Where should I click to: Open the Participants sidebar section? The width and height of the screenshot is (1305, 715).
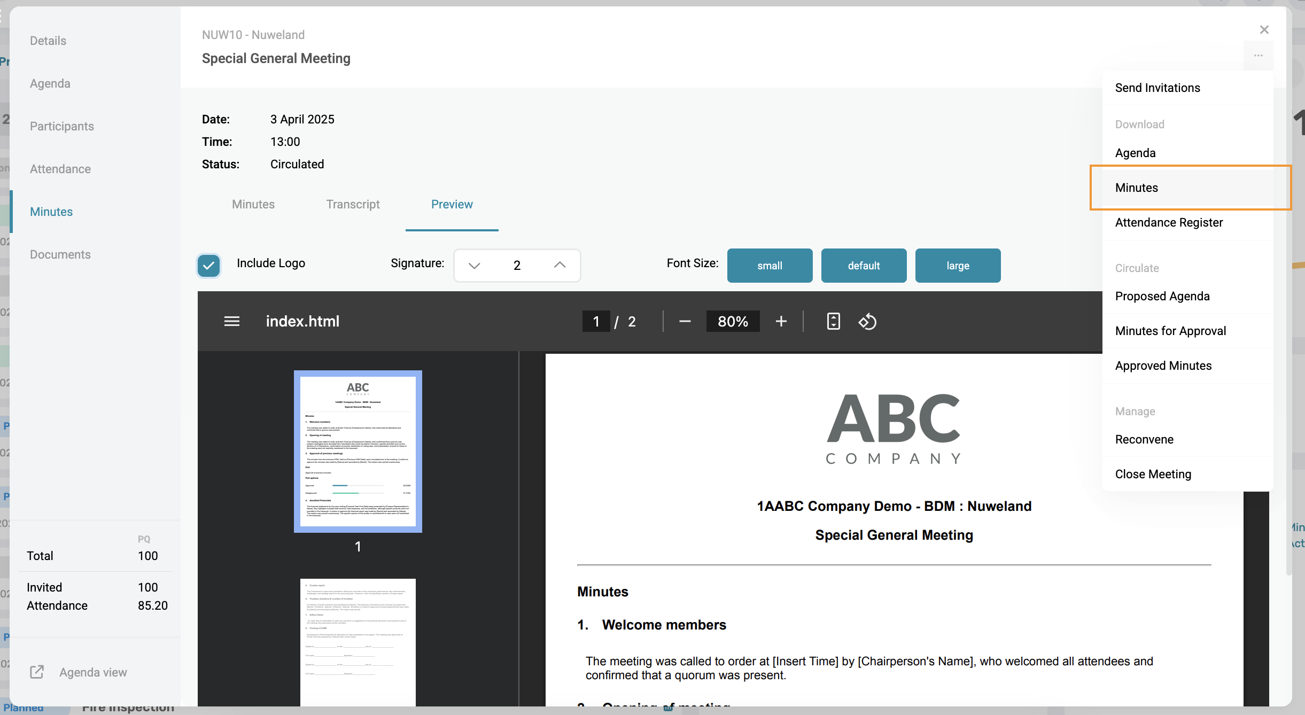tap(62, 126)
